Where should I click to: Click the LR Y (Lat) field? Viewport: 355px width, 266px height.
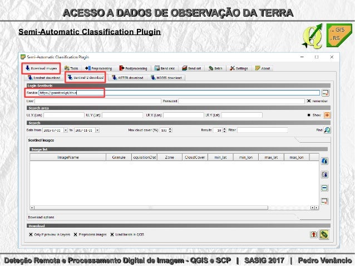tap(242, 116)
